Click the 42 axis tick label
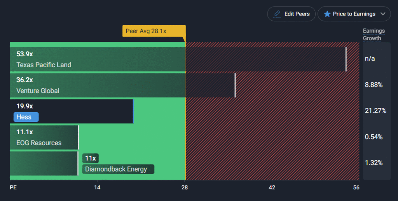398x201 pixels. pos(272,187)
